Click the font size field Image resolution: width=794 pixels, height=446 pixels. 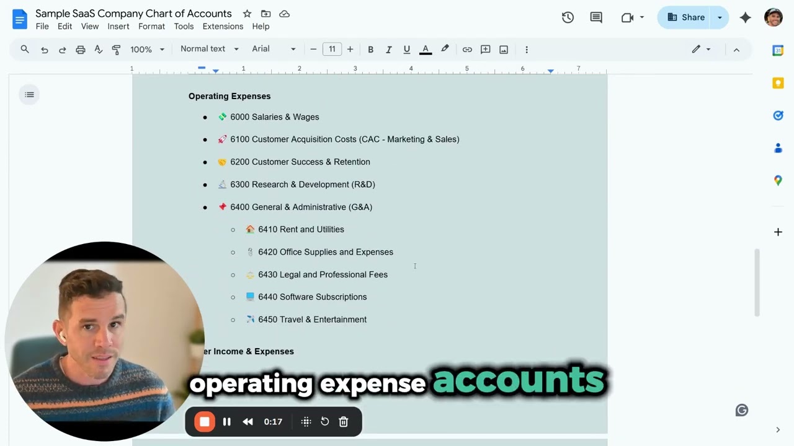tap(332, 50)
